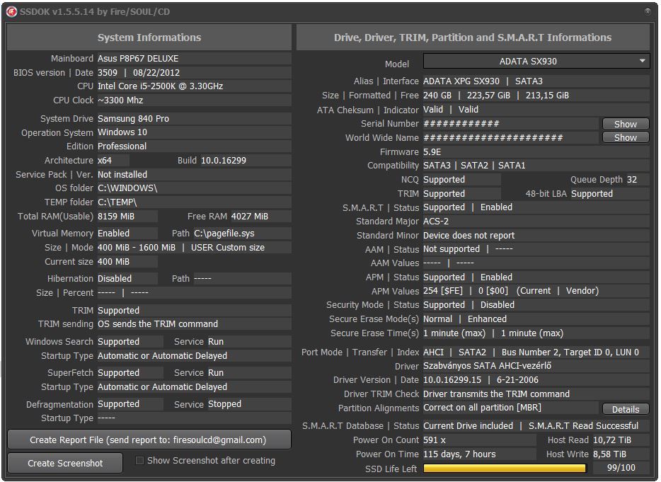Screen dimensions: 661x482
Task: Click Host Read value 10,72 TiB
Action: [x=612, y=440]
